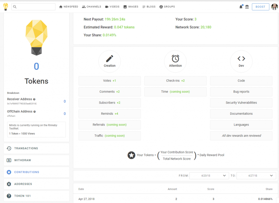The width and height of the screenshot is (279, 203).
Task: Click the Share column header
Action: click(x=269, y=189)
